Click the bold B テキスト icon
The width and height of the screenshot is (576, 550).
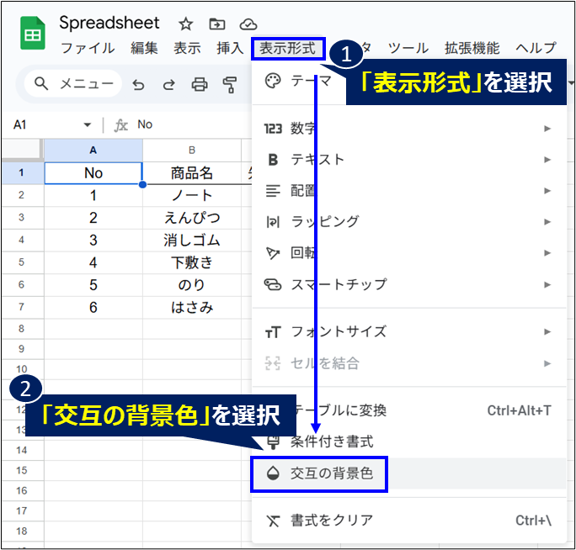[273, 160]
